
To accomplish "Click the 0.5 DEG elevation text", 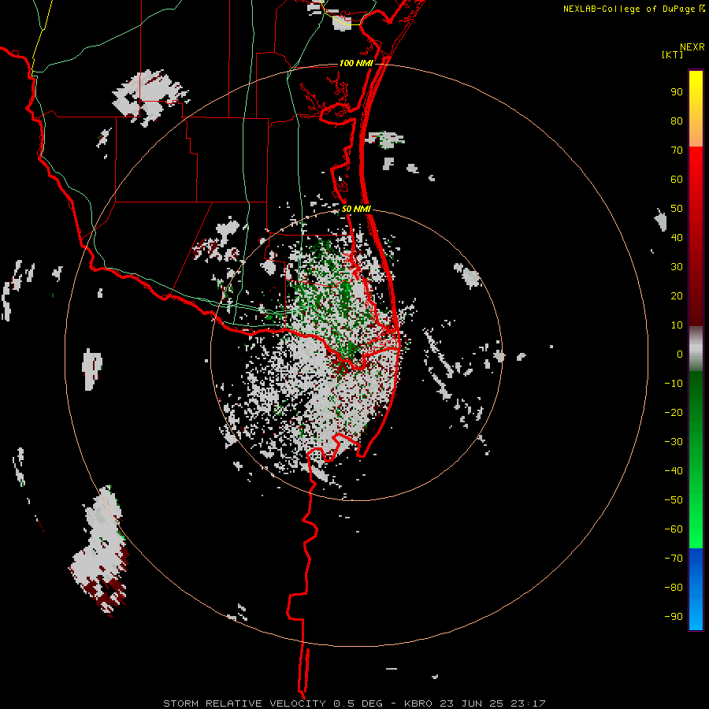I will tap(358, 703).
